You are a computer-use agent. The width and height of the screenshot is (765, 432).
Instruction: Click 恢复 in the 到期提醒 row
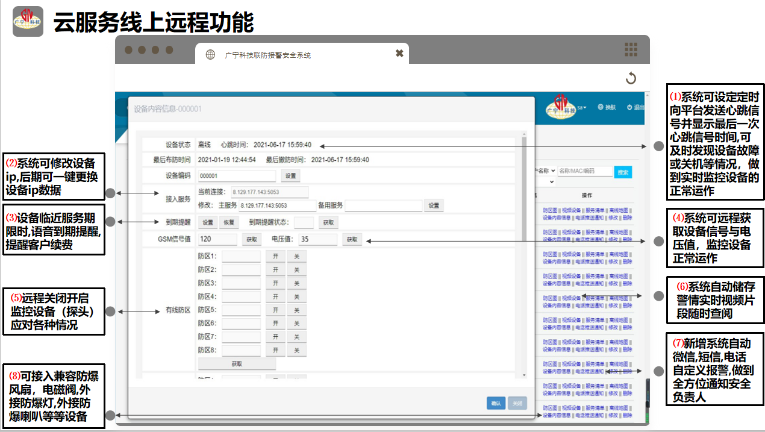click(x=229, y=222)
